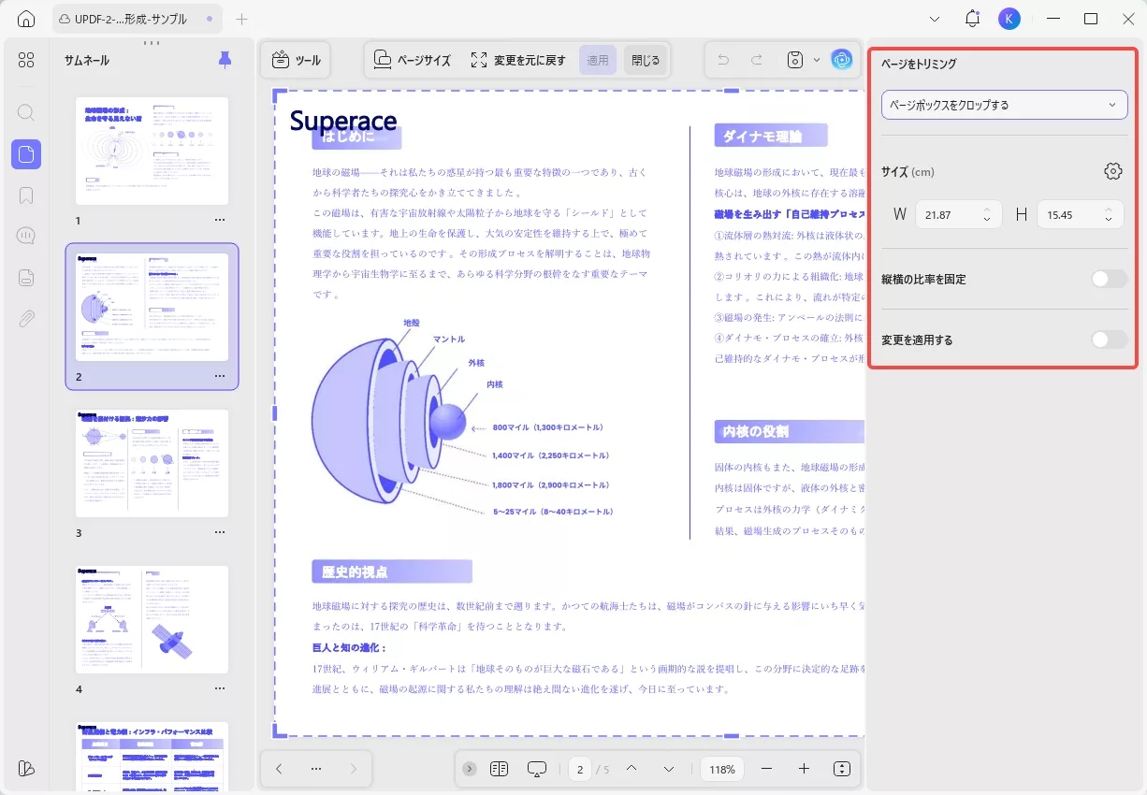Decrease width with down stepper arrow
The image size is (1147, 795).
[x=987, y=221]
